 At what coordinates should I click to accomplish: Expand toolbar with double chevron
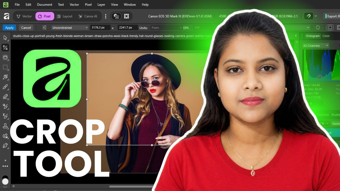[5, 160]
